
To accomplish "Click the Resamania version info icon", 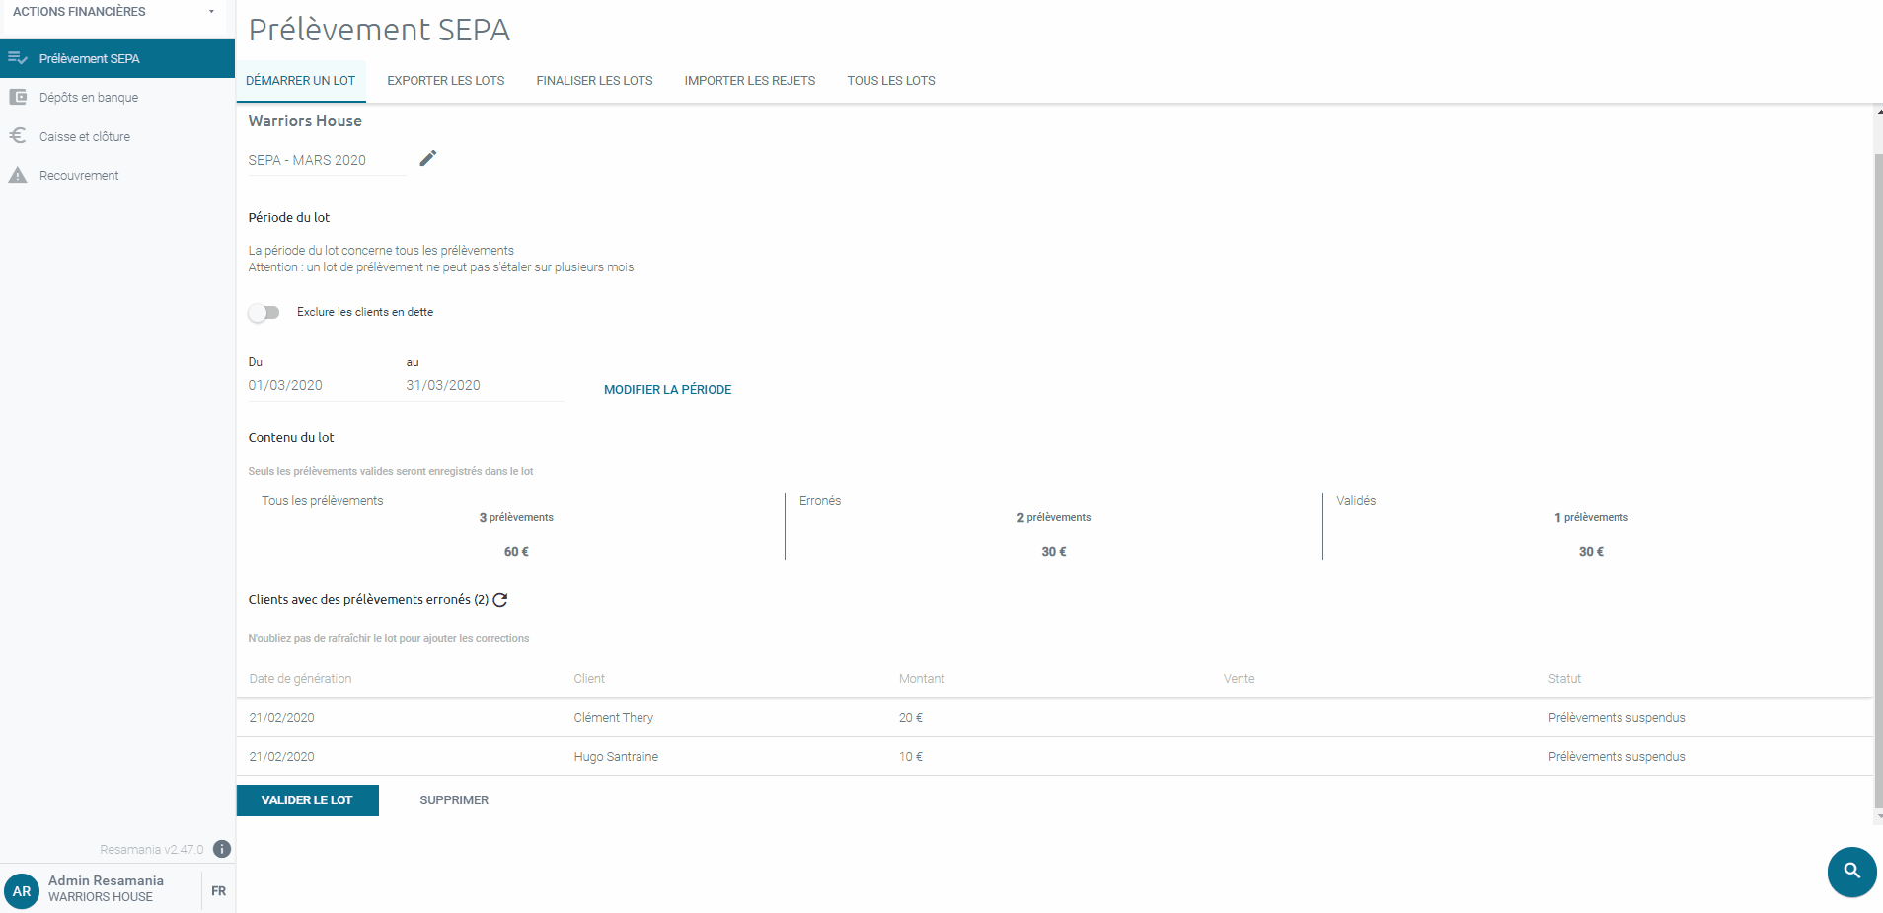I will click(x=222, y=849).
